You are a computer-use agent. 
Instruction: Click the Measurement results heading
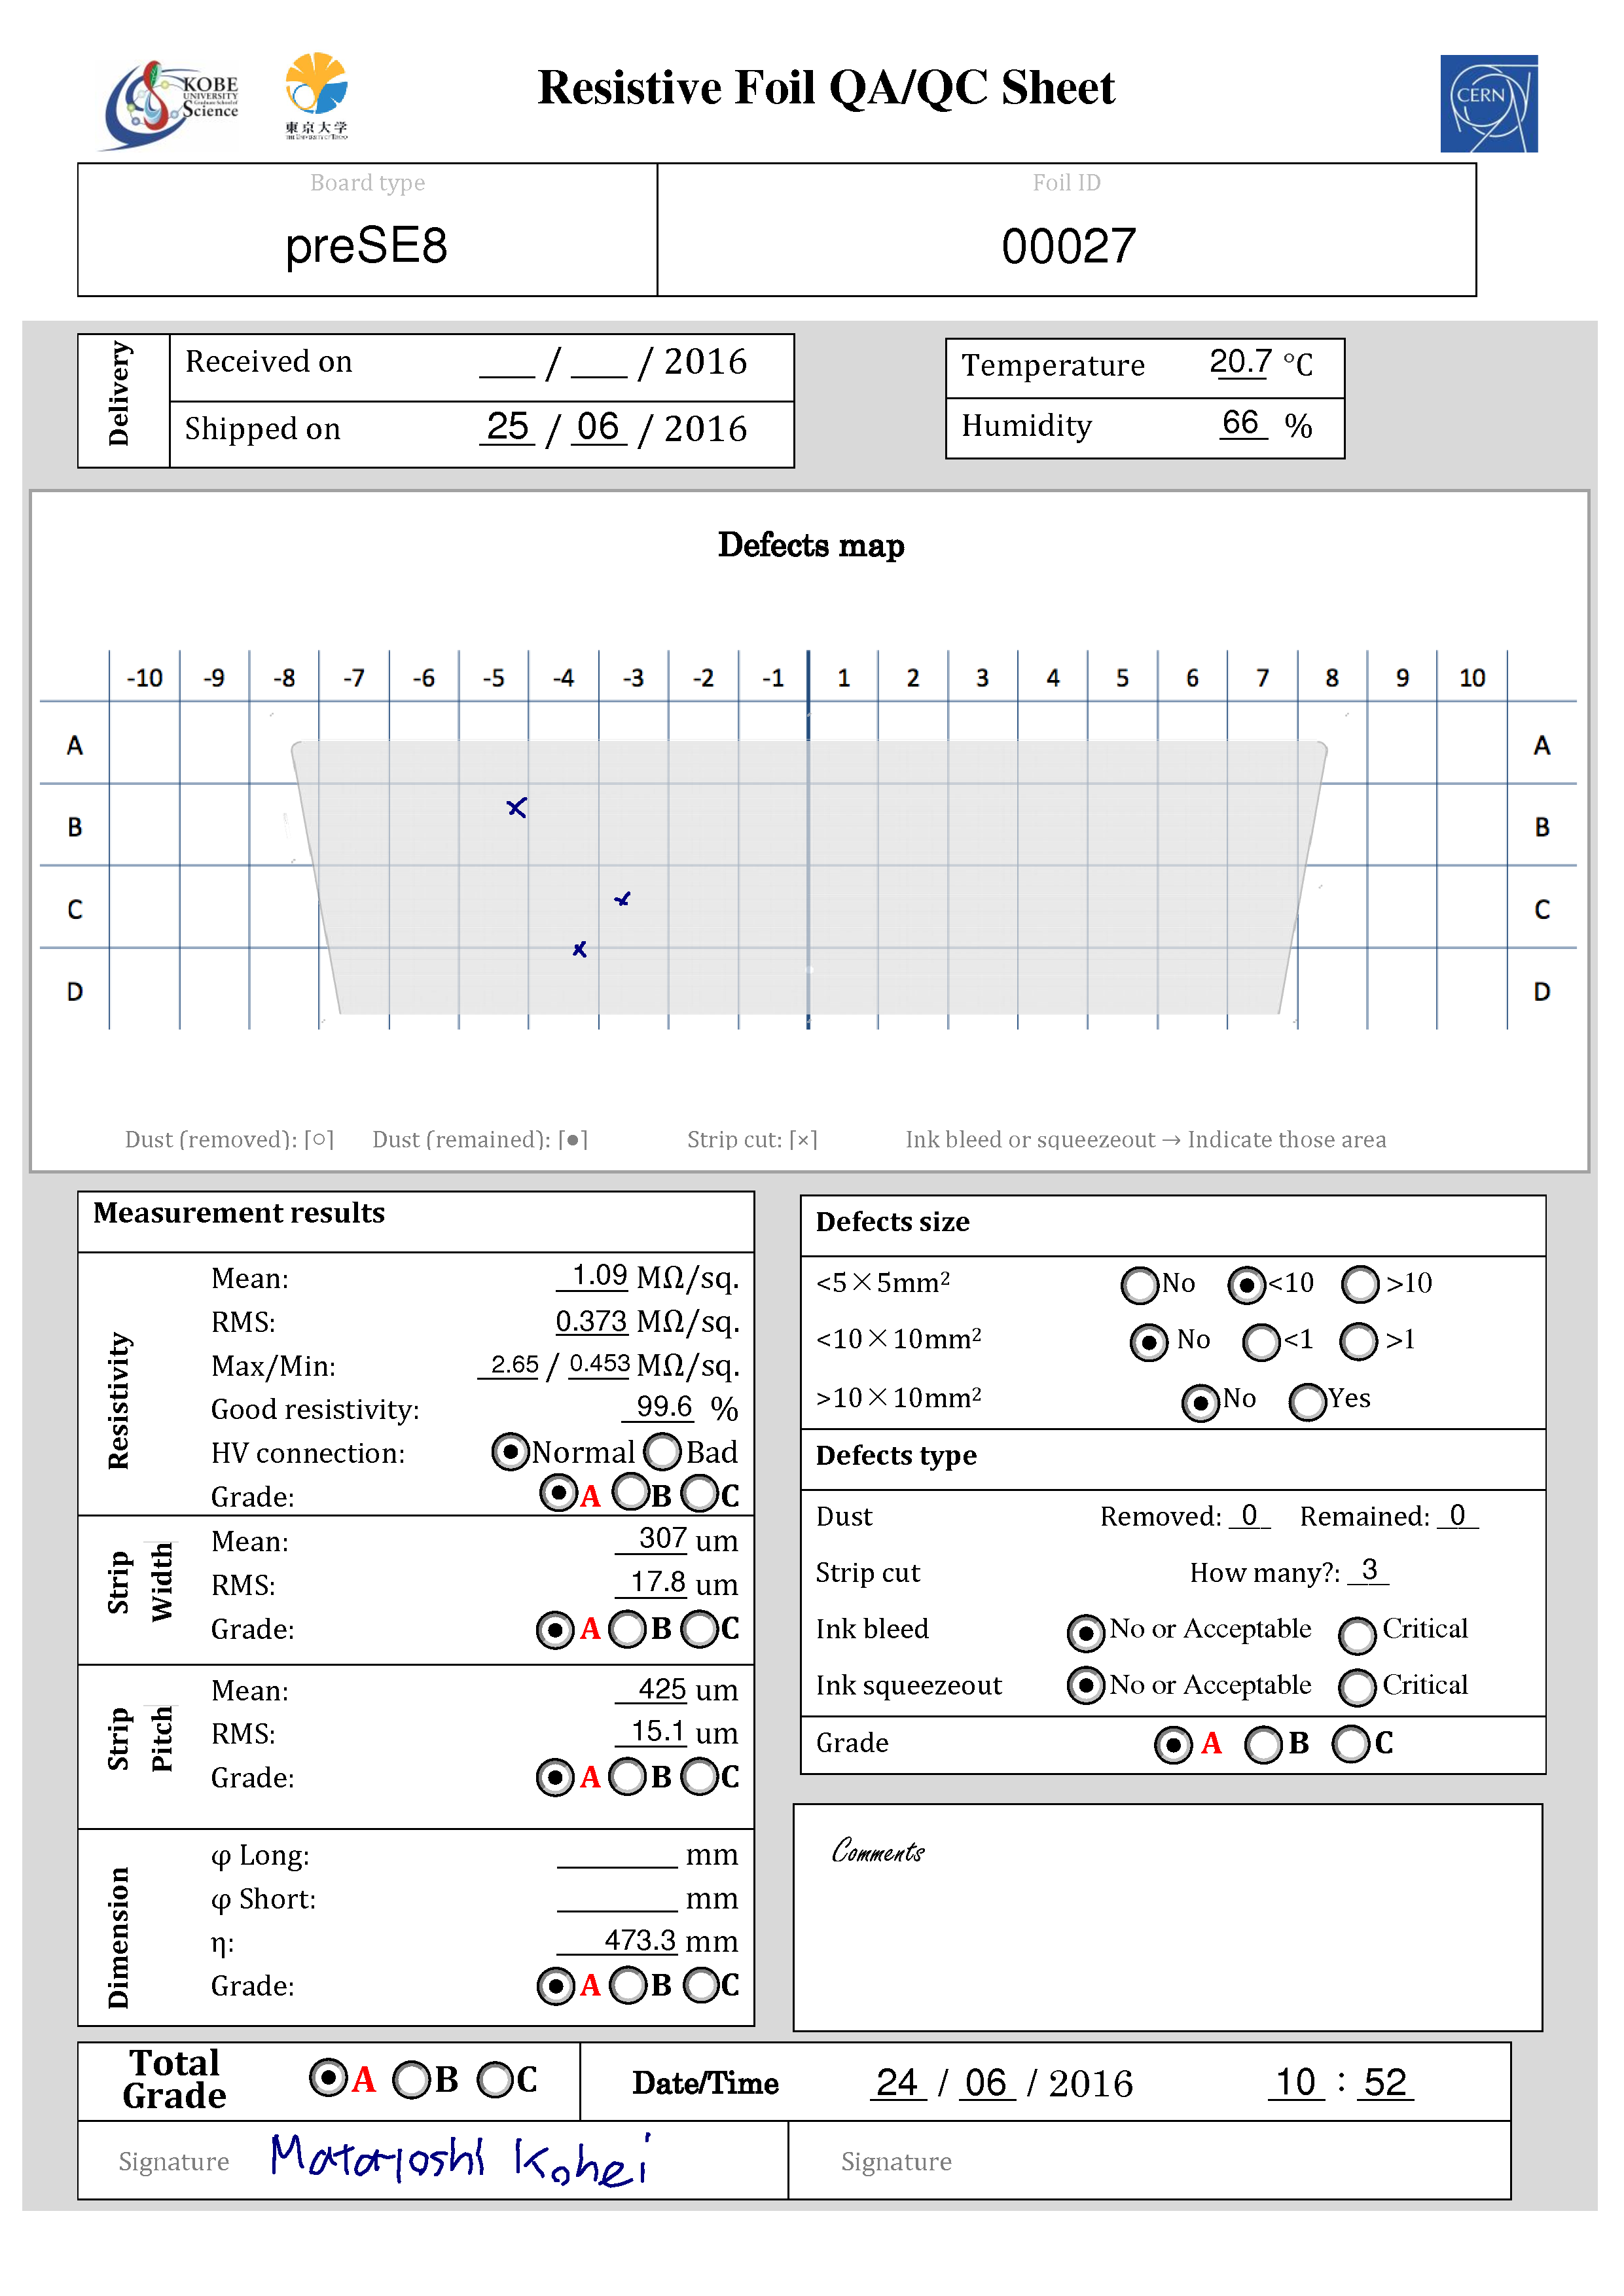click(239, 1213)
